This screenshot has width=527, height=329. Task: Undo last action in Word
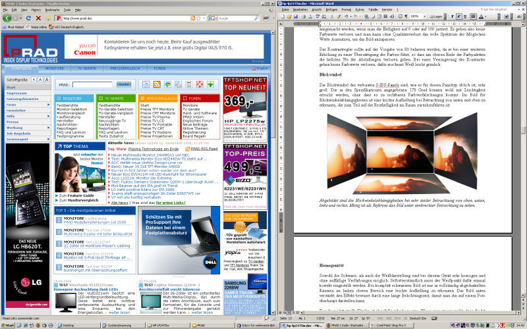[x=347, y=16]
